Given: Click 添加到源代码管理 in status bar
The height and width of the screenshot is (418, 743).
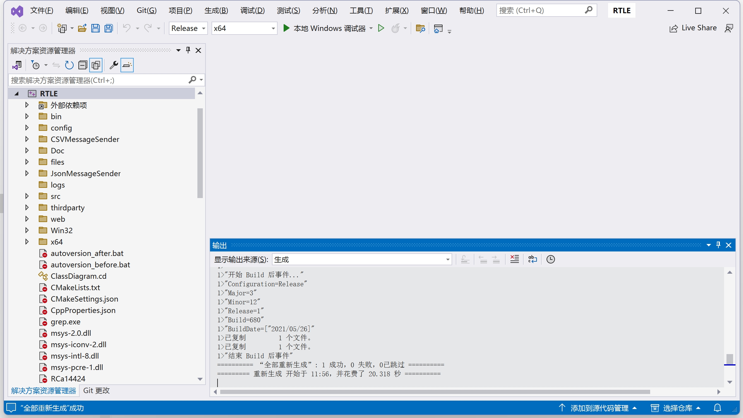Looking at the screenshot, I should [599, 408].
